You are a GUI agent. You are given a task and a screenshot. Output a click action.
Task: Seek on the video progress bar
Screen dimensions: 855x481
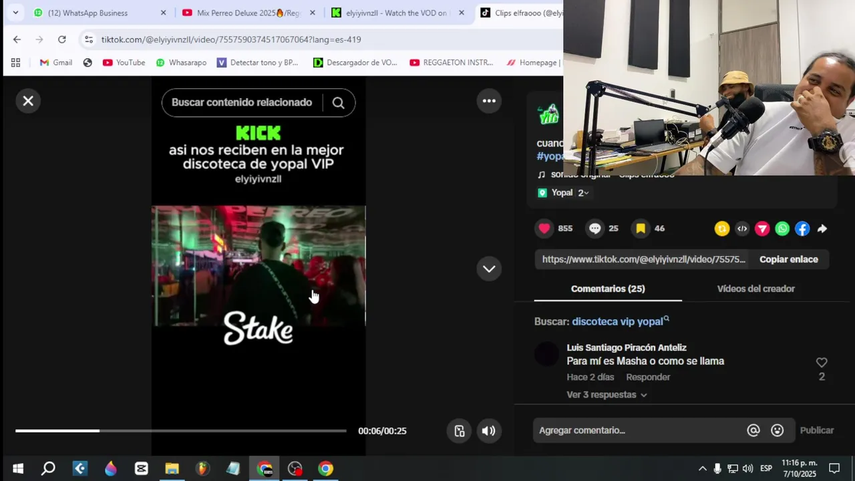(181, 431)
